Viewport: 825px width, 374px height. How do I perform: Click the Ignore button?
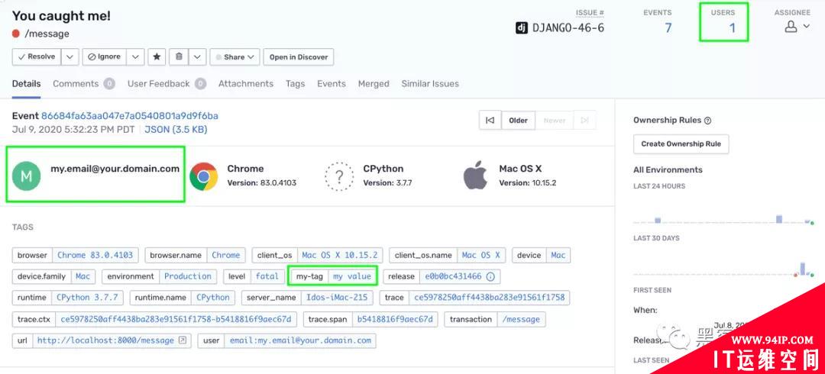pyautogui.click(x=104, y=56)
